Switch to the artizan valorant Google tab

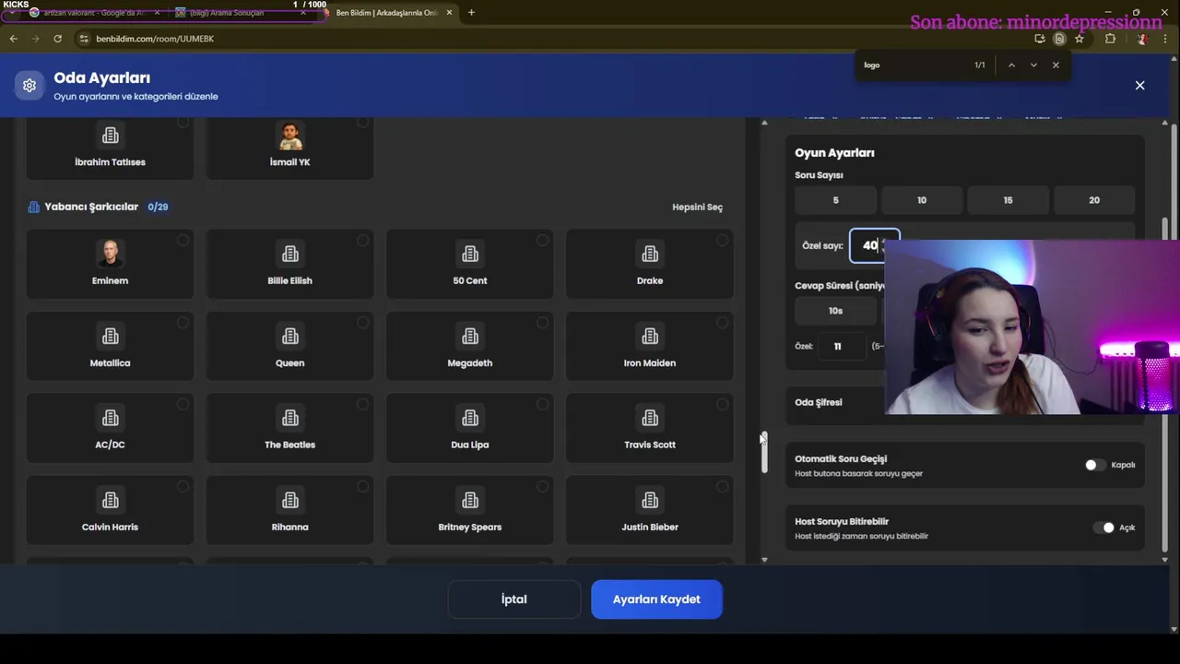(92, 13)
